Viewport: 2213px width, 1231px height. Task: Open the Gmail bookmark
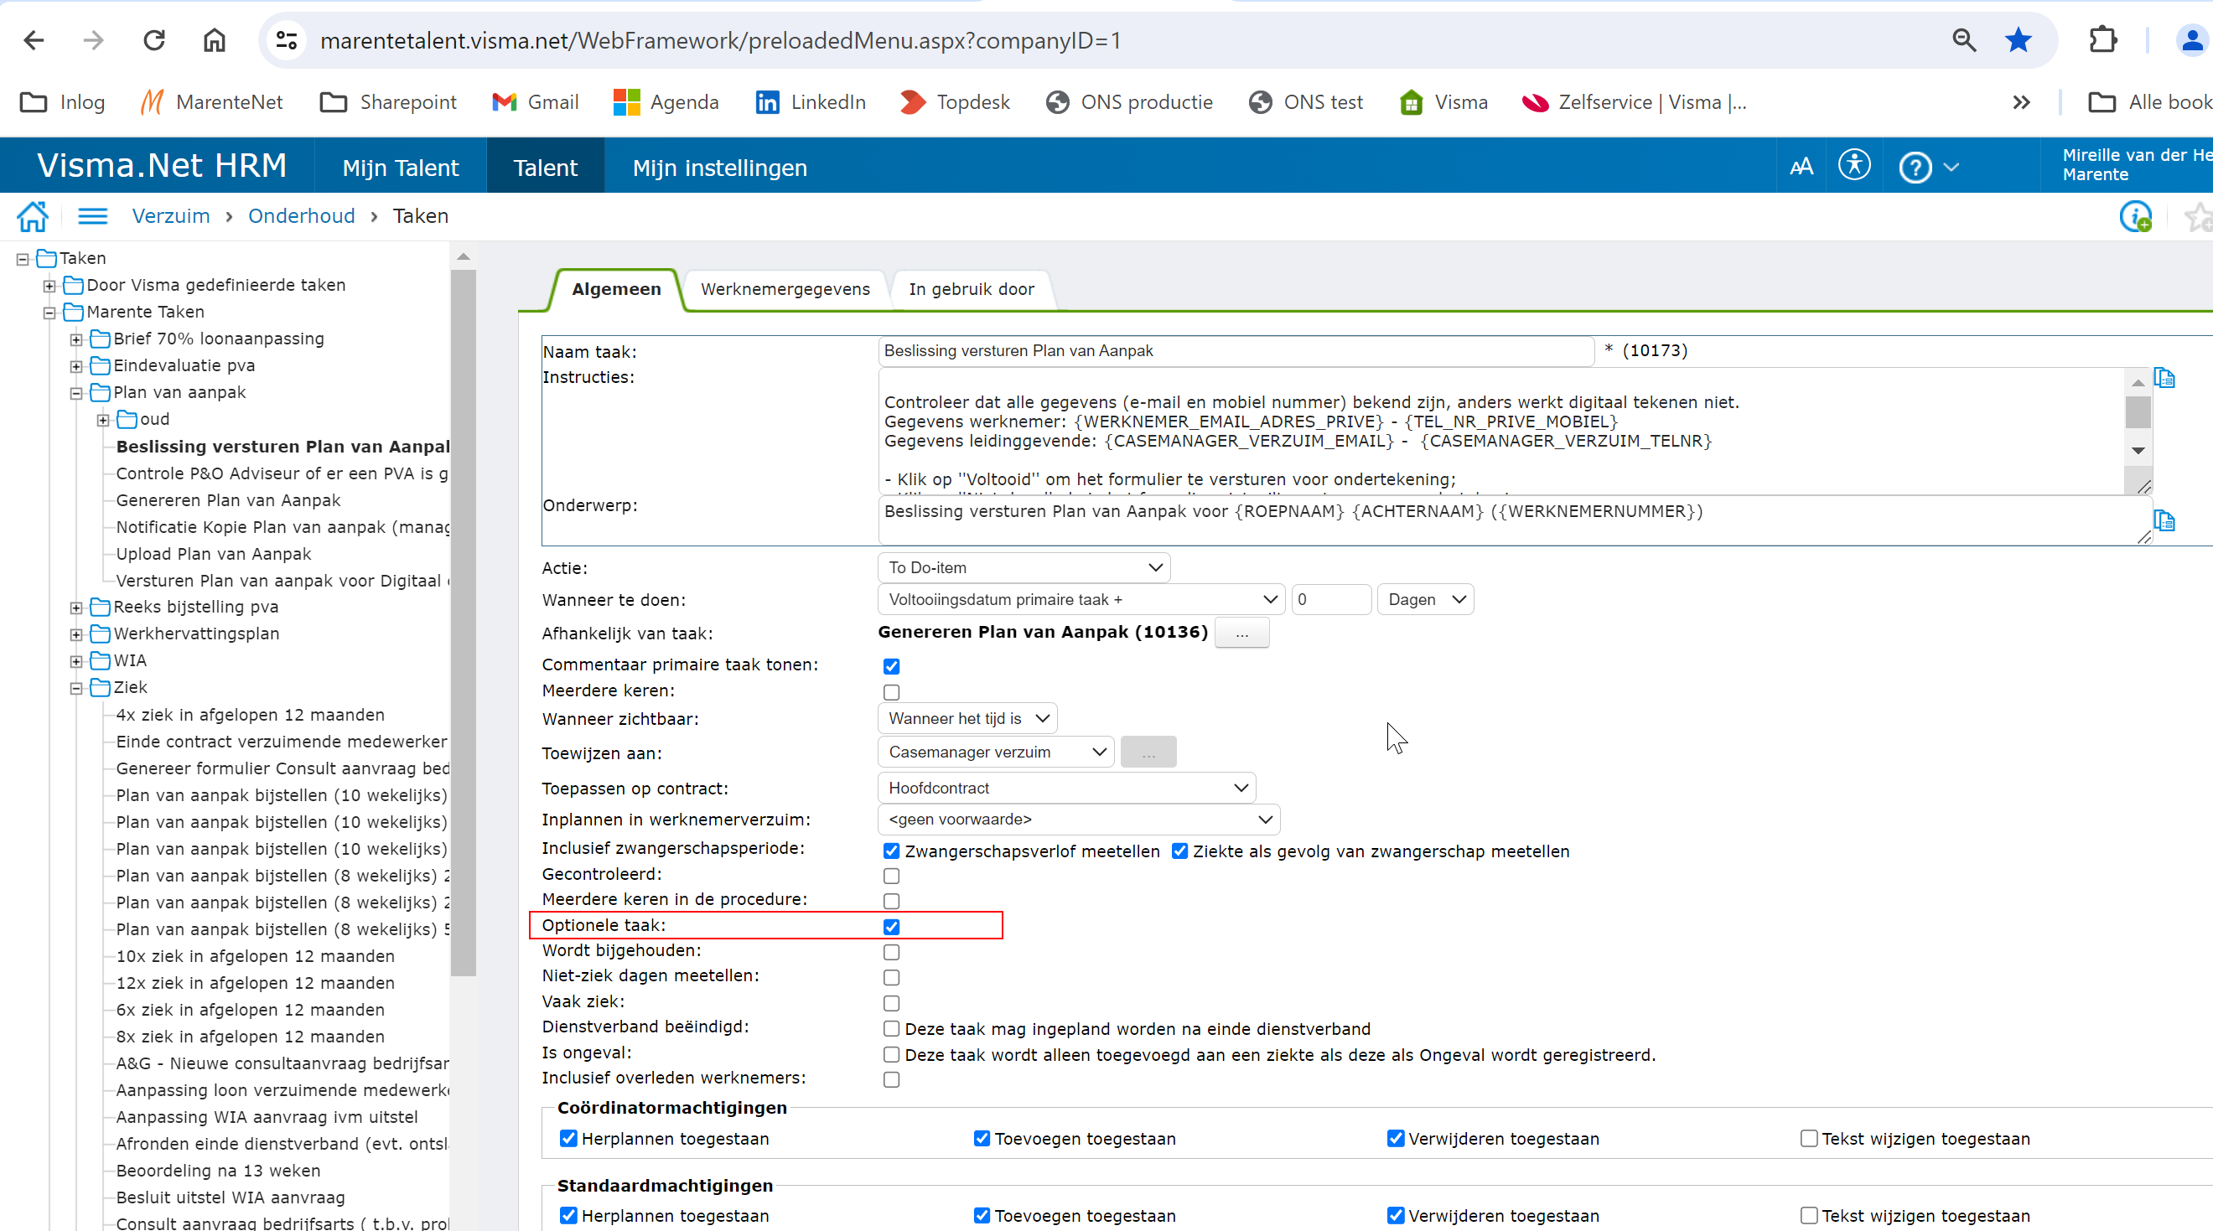(x=535, y=102)
